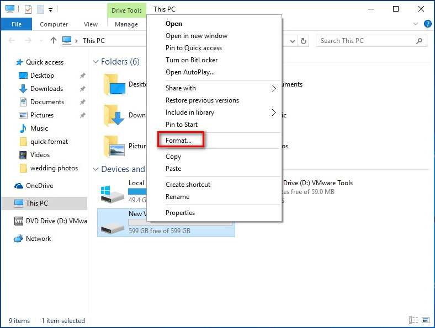Open the Manage tab under Drive Tools
Screen dimensions: 435x328
(x=126, y=24)
